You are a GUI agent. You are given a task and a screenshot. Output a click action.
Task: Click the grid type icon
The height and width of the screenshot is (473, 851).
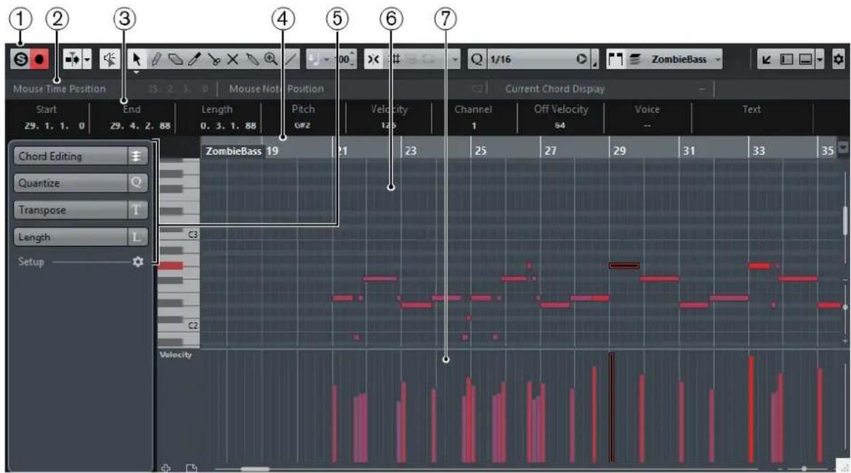(395, 59)
